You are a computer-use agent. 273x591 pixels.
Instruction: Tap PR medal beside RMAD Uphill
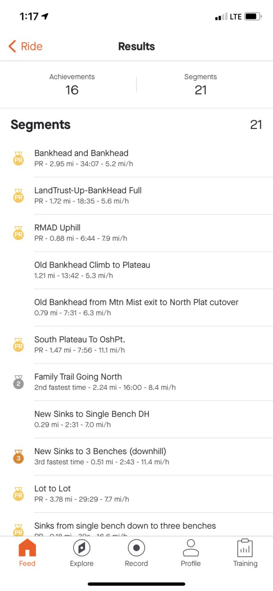pyautogui.click(x=18, y=233)
